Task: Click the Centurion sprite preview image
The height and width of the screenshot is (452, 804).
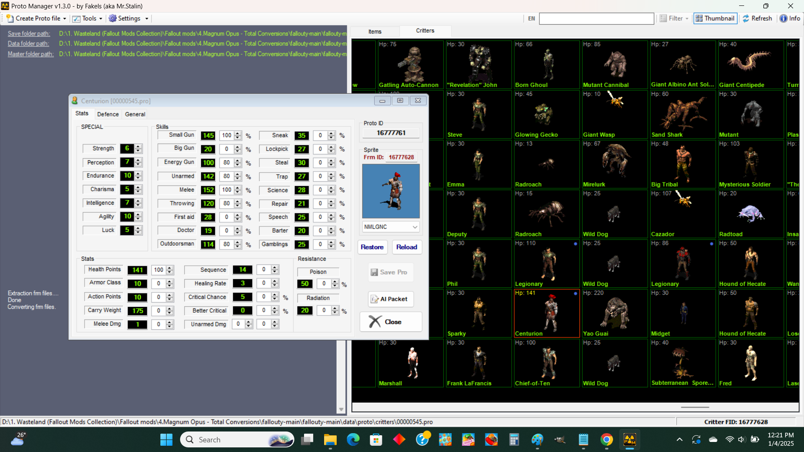Action: pos(391,191)
